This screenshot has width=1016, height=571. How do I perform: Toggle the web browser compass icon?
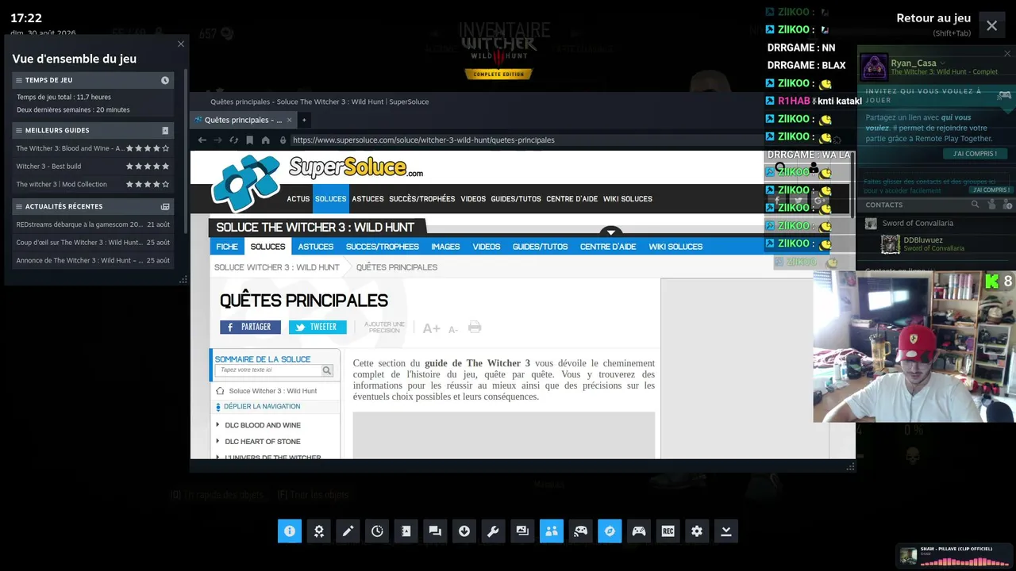pyautogui.click(x=610, y=531)
